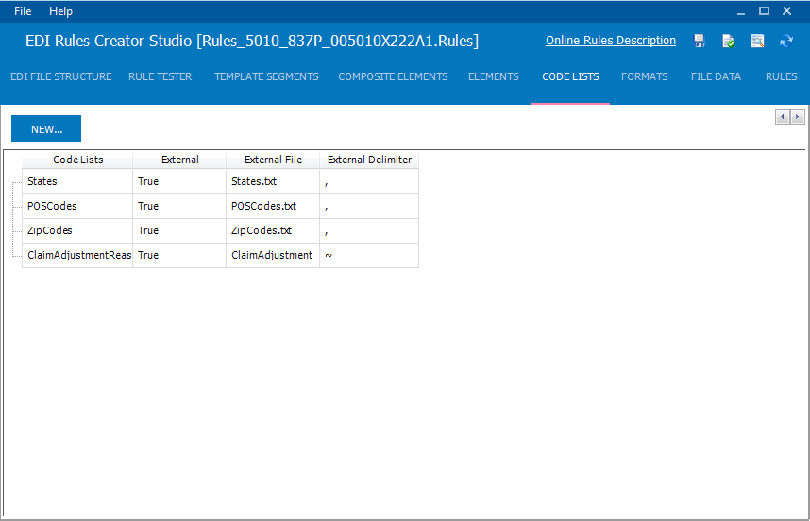Viewport: 810px width, 521px height.
Task: Click the NEW... button
Action: (46, 128)
